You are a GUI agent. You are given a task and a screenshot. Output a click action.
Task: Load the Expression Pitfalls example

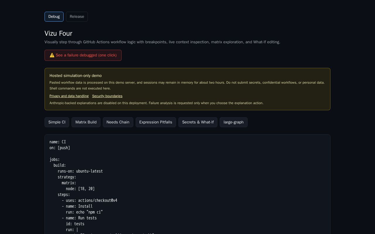point(156,122)
